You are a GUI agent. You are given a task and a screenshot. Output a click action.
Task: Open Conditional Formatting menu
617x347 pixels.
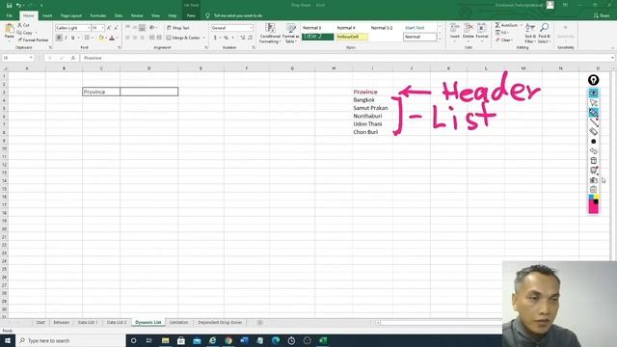click(x=270, y=33)
